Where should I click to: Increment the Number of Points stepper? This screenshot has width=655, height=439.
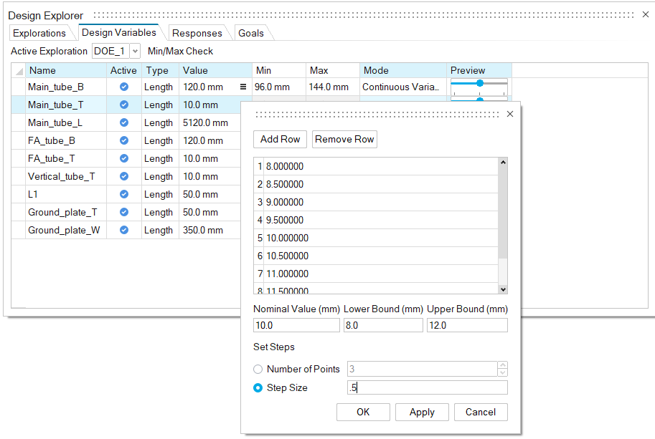pos(502,365)
